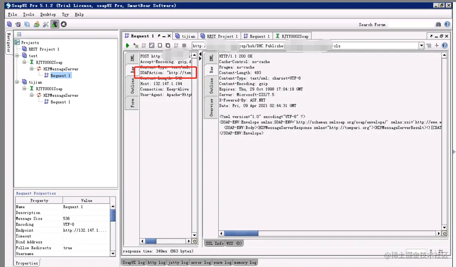
Task: Click the SSL Info button
Action: (215, 243)
